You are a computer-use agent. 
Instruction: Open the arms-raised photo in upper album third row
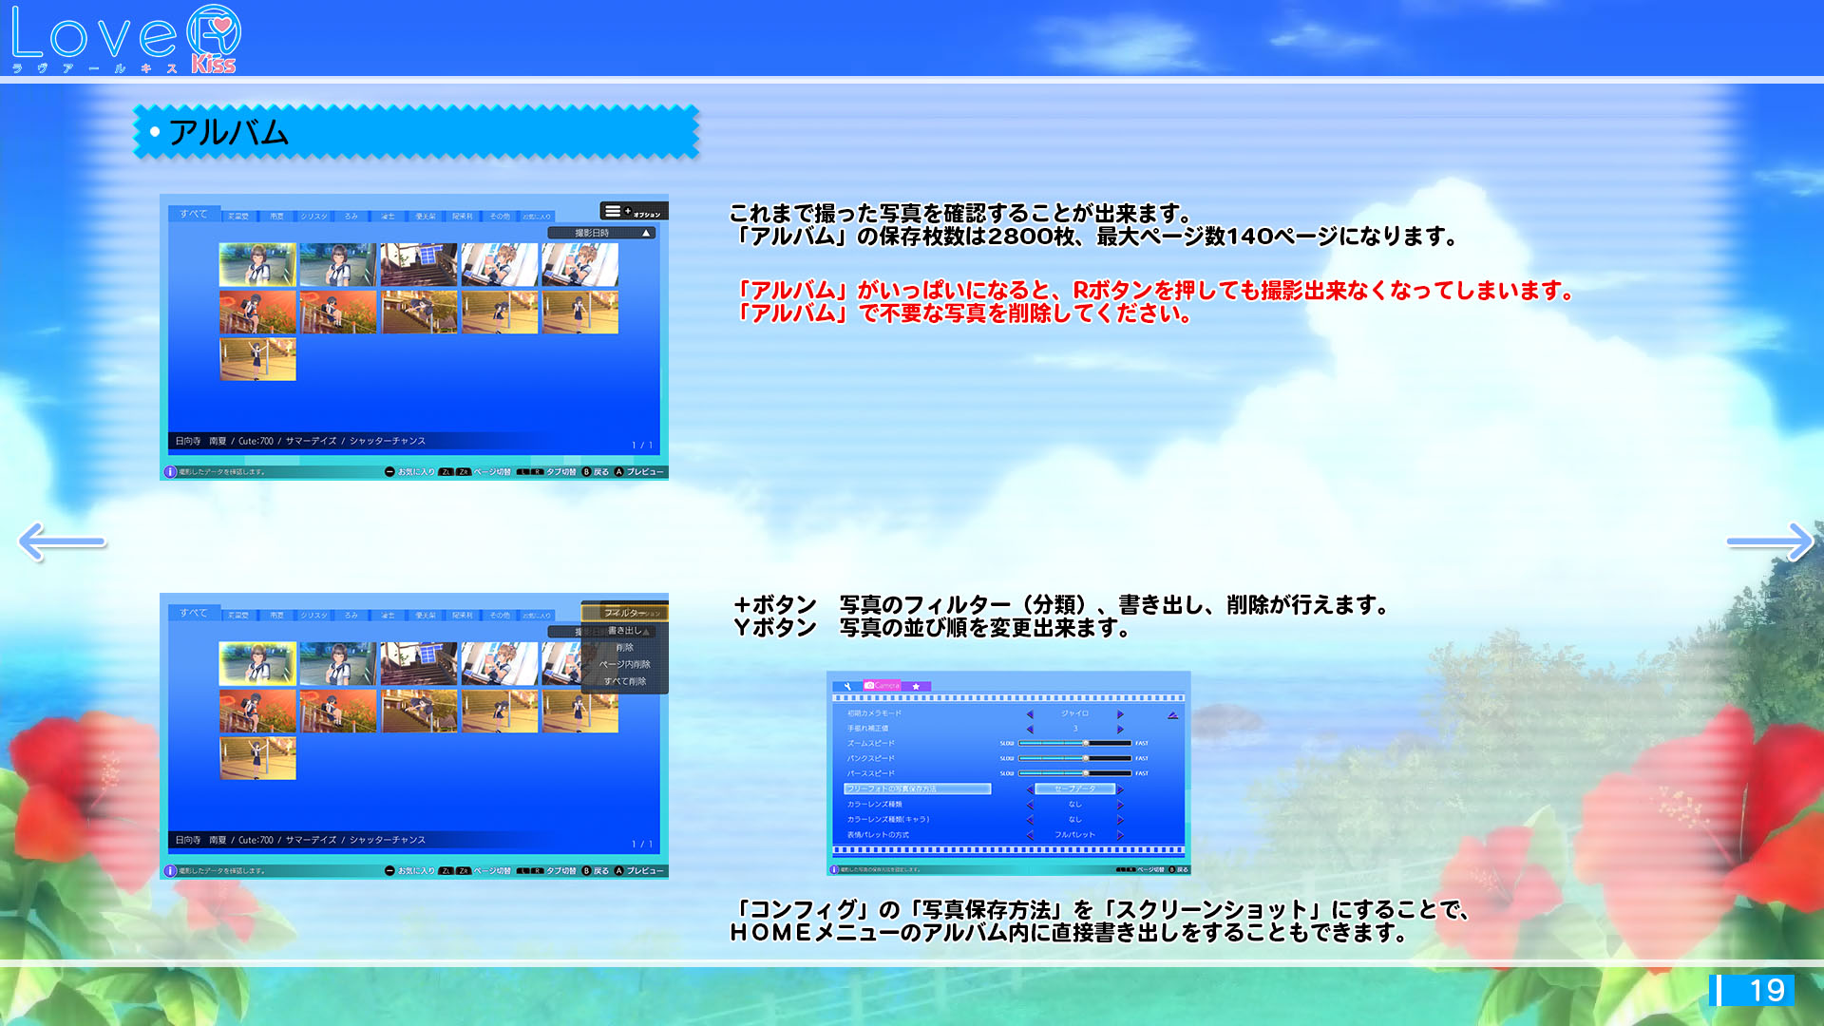(x=257, y=360)
